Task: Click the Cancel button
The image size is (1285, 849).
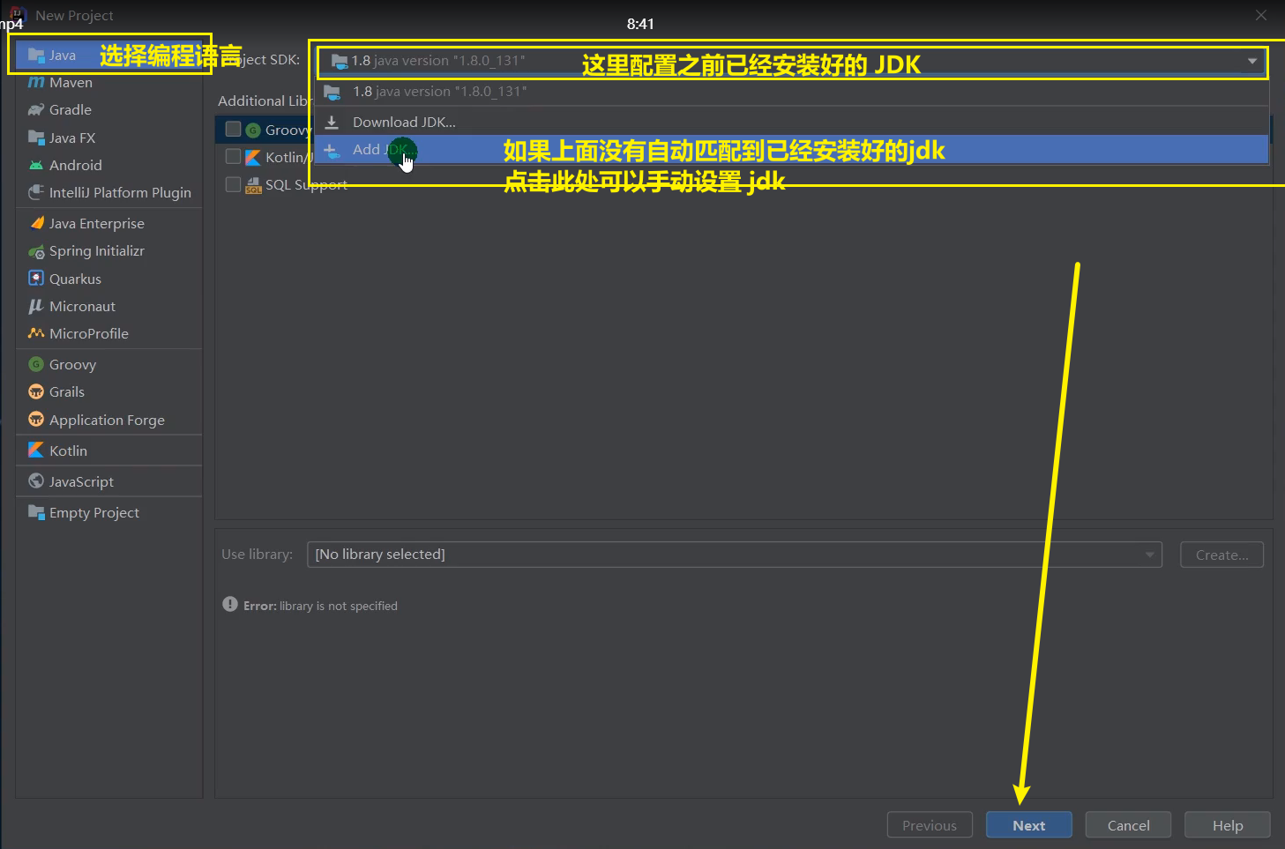Action: (x=1128, y=825)
